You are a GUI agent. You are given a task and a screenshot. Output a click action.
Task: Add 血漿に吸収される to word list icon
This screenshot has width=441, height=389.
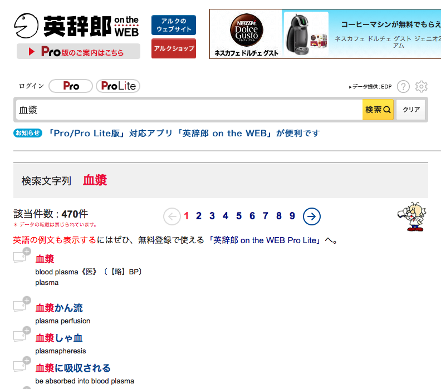[x=22, y=365]
